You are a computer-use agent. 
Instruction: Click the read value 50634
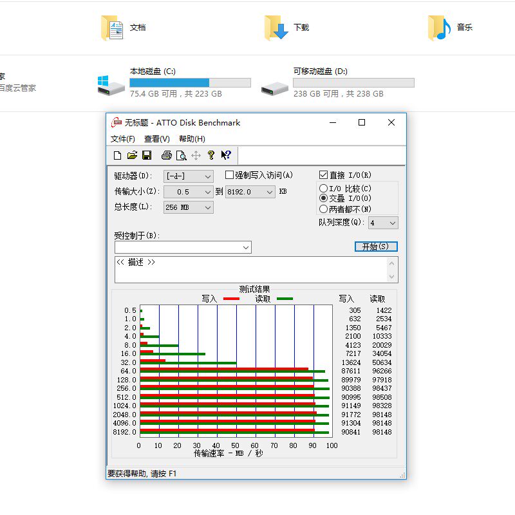[382, 362]
